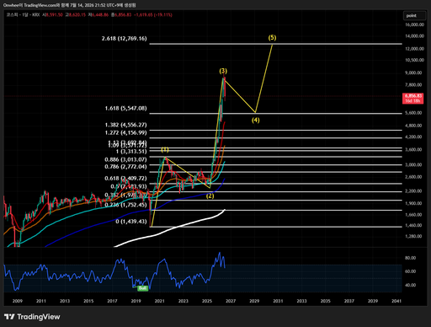Click the price axis value 16,000.00
This screenshot has height=327, width=431.
coord(414,24)
